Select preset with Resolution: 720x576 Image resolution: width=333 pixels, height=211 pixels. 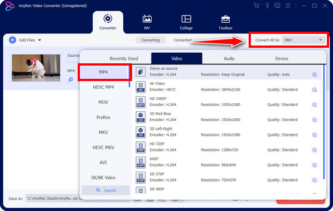218,180
